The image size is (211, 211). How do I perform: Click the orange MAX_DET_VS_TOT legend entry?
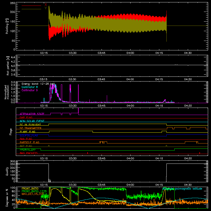click(33, 194)
